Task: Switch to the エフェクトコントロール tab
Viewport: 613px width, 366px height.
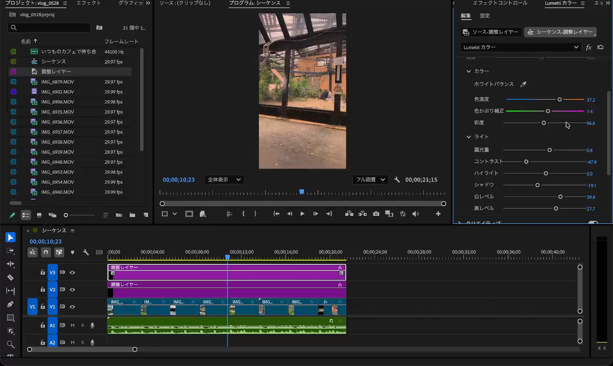Action: click(500, 3)
